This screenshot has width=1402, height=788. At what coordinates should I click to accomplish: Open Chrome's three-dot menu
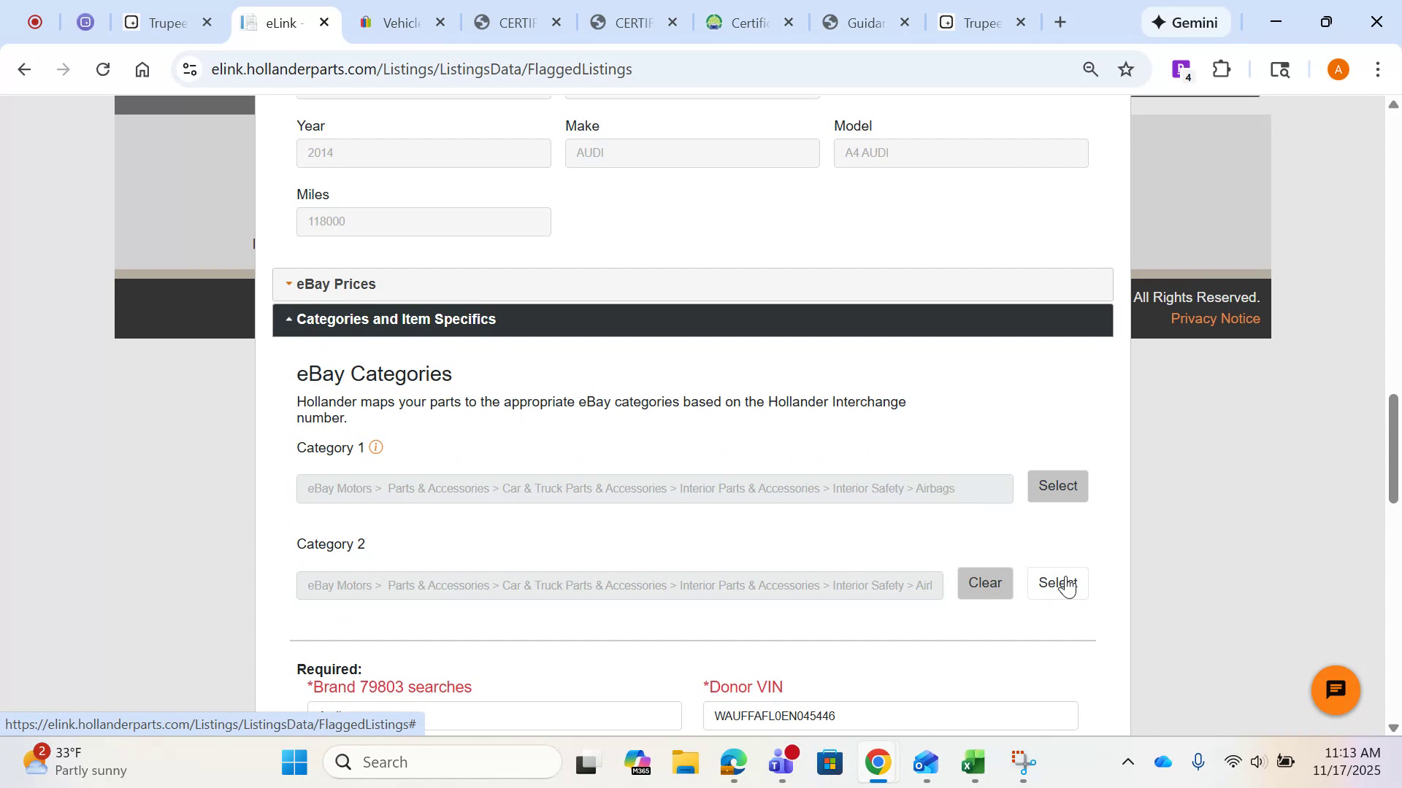tap(1379, 69)
